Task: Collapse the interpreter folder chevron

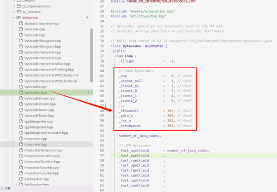Action: 14,17
